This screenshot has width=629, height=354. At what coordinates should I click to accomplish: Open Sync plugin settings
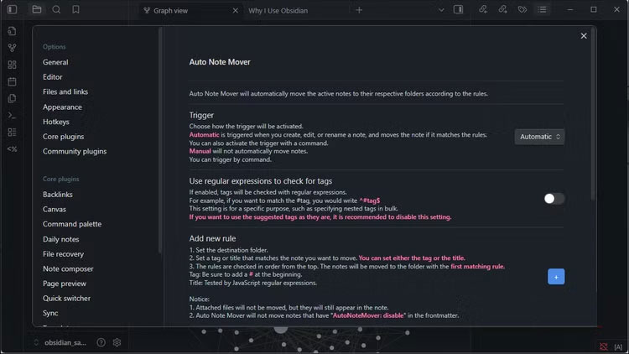pos(50,313)
